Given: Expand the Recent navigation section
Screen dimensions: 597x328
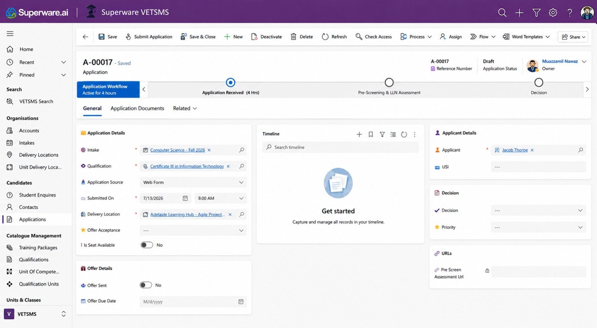Looking at the screenshot, I should (64, 62).
